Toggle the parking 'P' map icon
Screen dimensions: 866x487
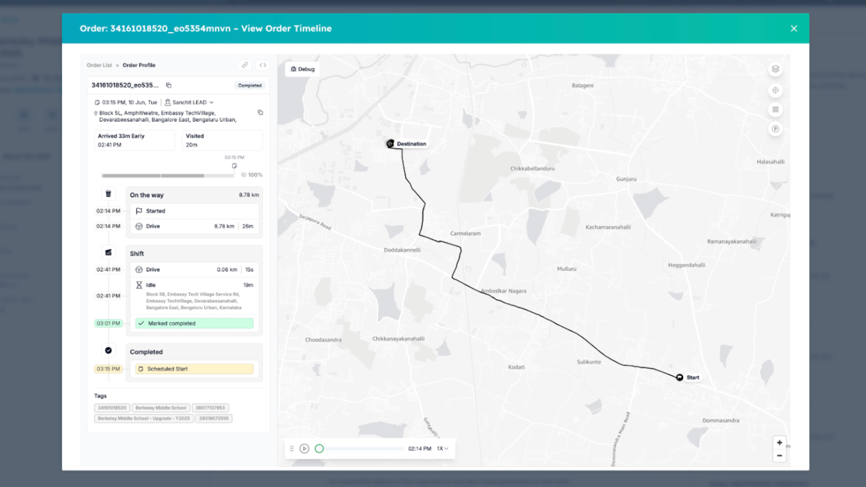coord(775,129)
